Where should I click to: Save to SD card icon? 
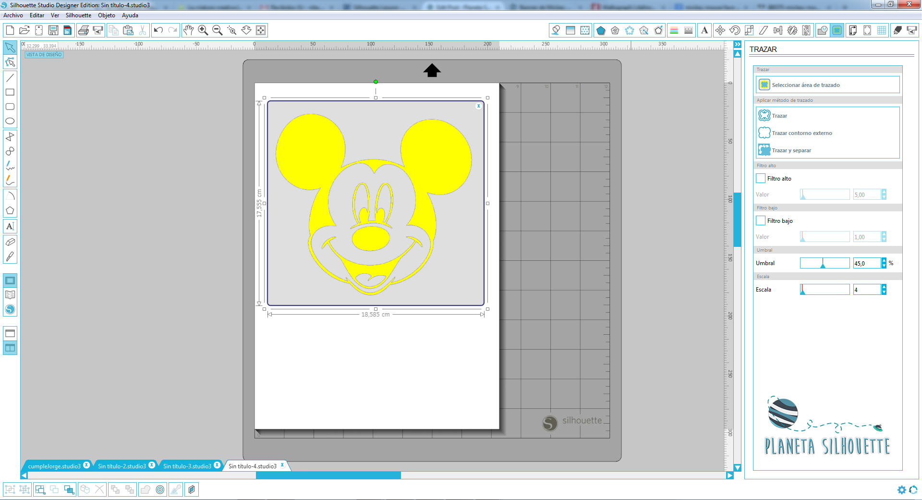[x=68, y=30]
